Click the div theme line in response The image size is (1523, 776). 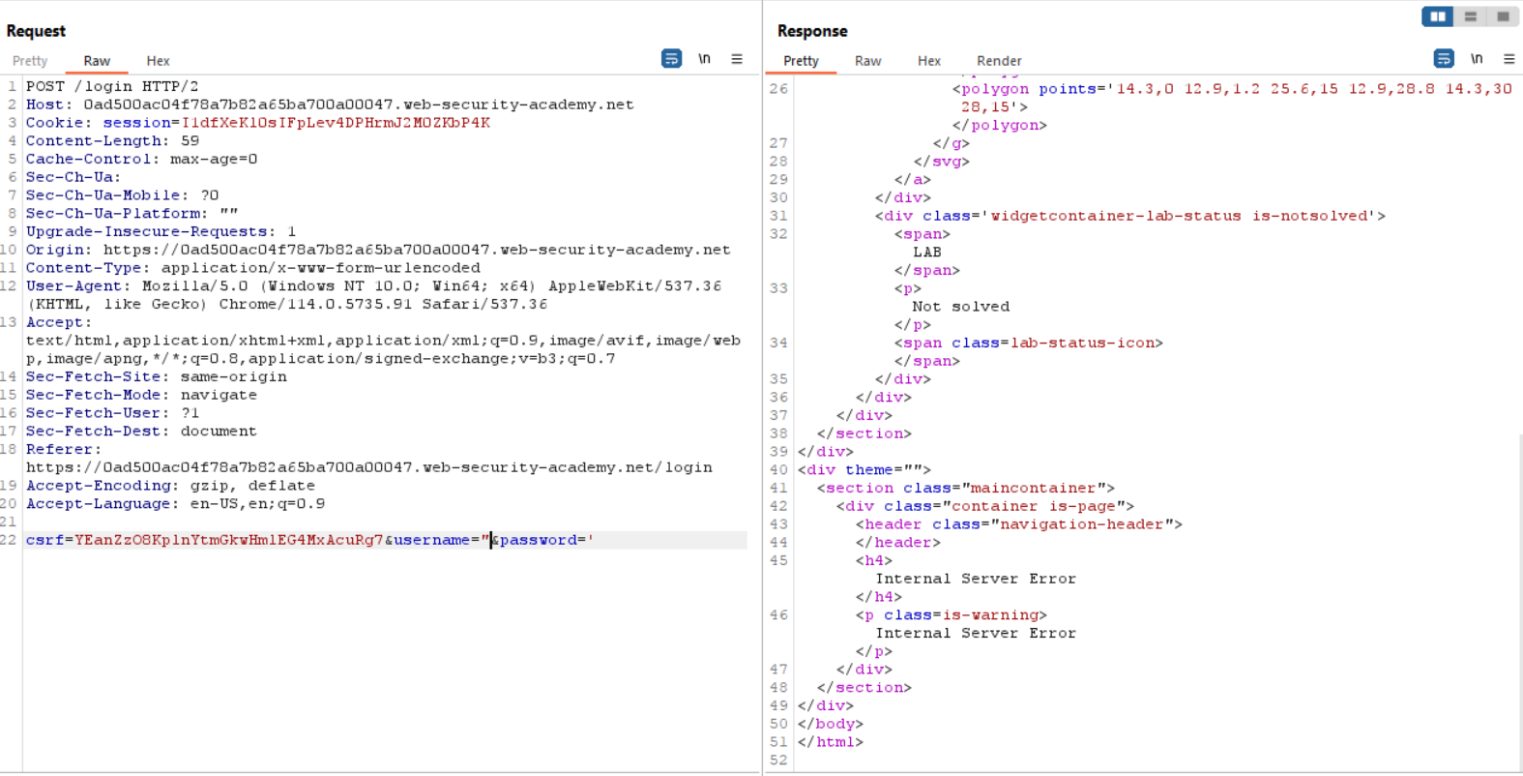point(864,470)
